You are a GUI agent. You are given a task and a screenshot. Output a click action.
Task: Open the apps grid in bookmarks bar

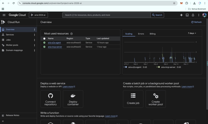[x=3, y=9]
